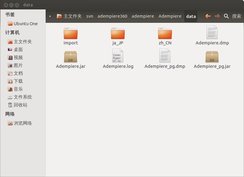
Task: Open the ja_JP folder icon
Action: 117,33
